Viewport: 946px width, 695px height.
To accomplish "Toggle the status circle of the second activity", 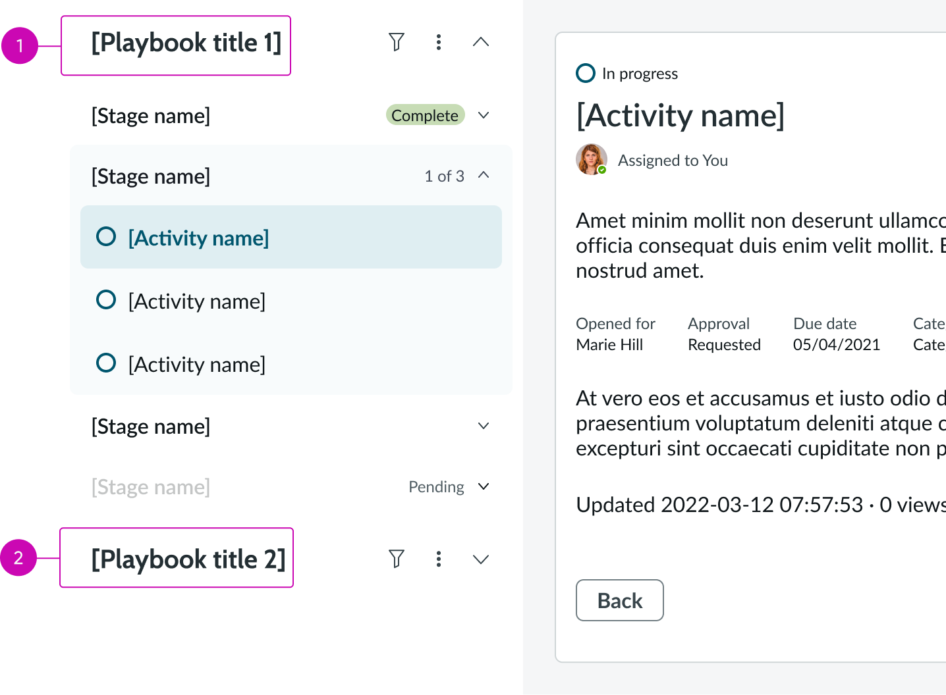I will click(x=106, y=300).
